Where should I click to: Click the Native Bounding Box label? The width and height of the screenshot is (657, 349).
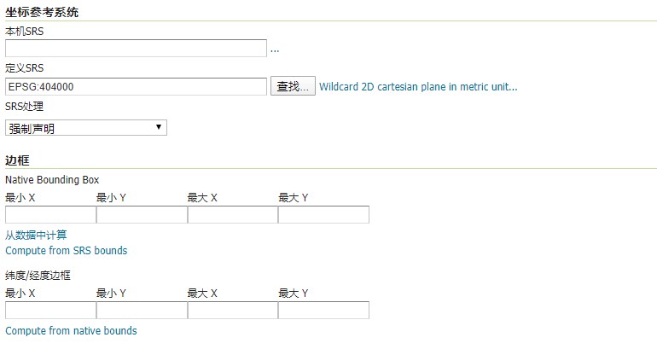[52, 180]
